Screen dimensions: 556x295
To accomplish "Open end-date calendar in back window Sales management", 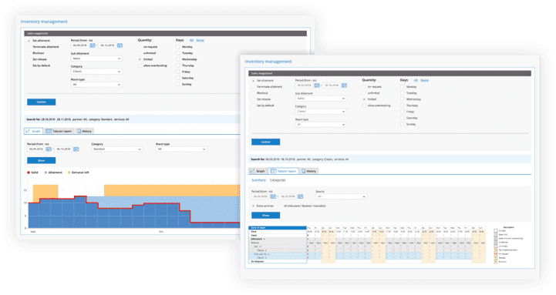I will [x=120, y=45].
